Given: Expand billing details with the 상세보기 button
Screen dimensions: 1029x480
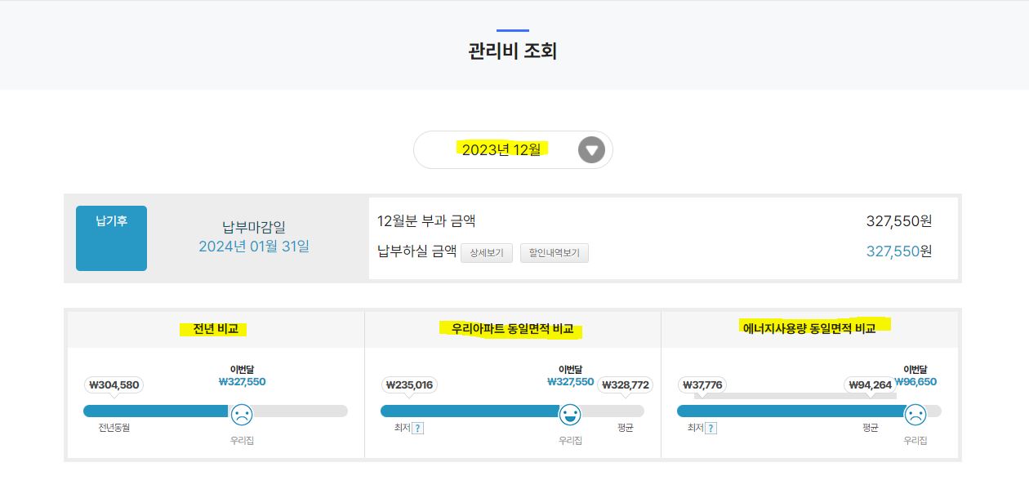Looking at the screenshot, I should coord(487,253).
